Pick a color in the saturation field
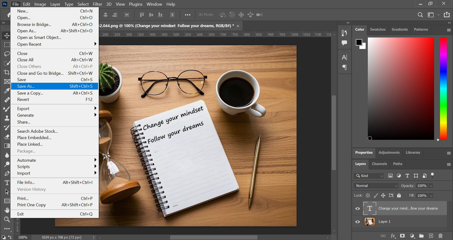Screen dimensions: 453x240 click(401, 88)
